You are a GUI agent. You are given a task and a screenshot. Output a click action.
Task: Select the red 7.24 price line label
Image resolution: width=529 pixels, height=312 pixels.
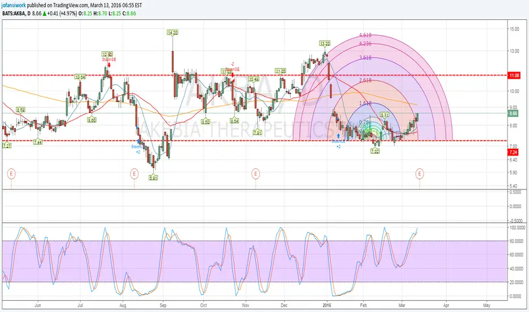click(x=513, y=152)
